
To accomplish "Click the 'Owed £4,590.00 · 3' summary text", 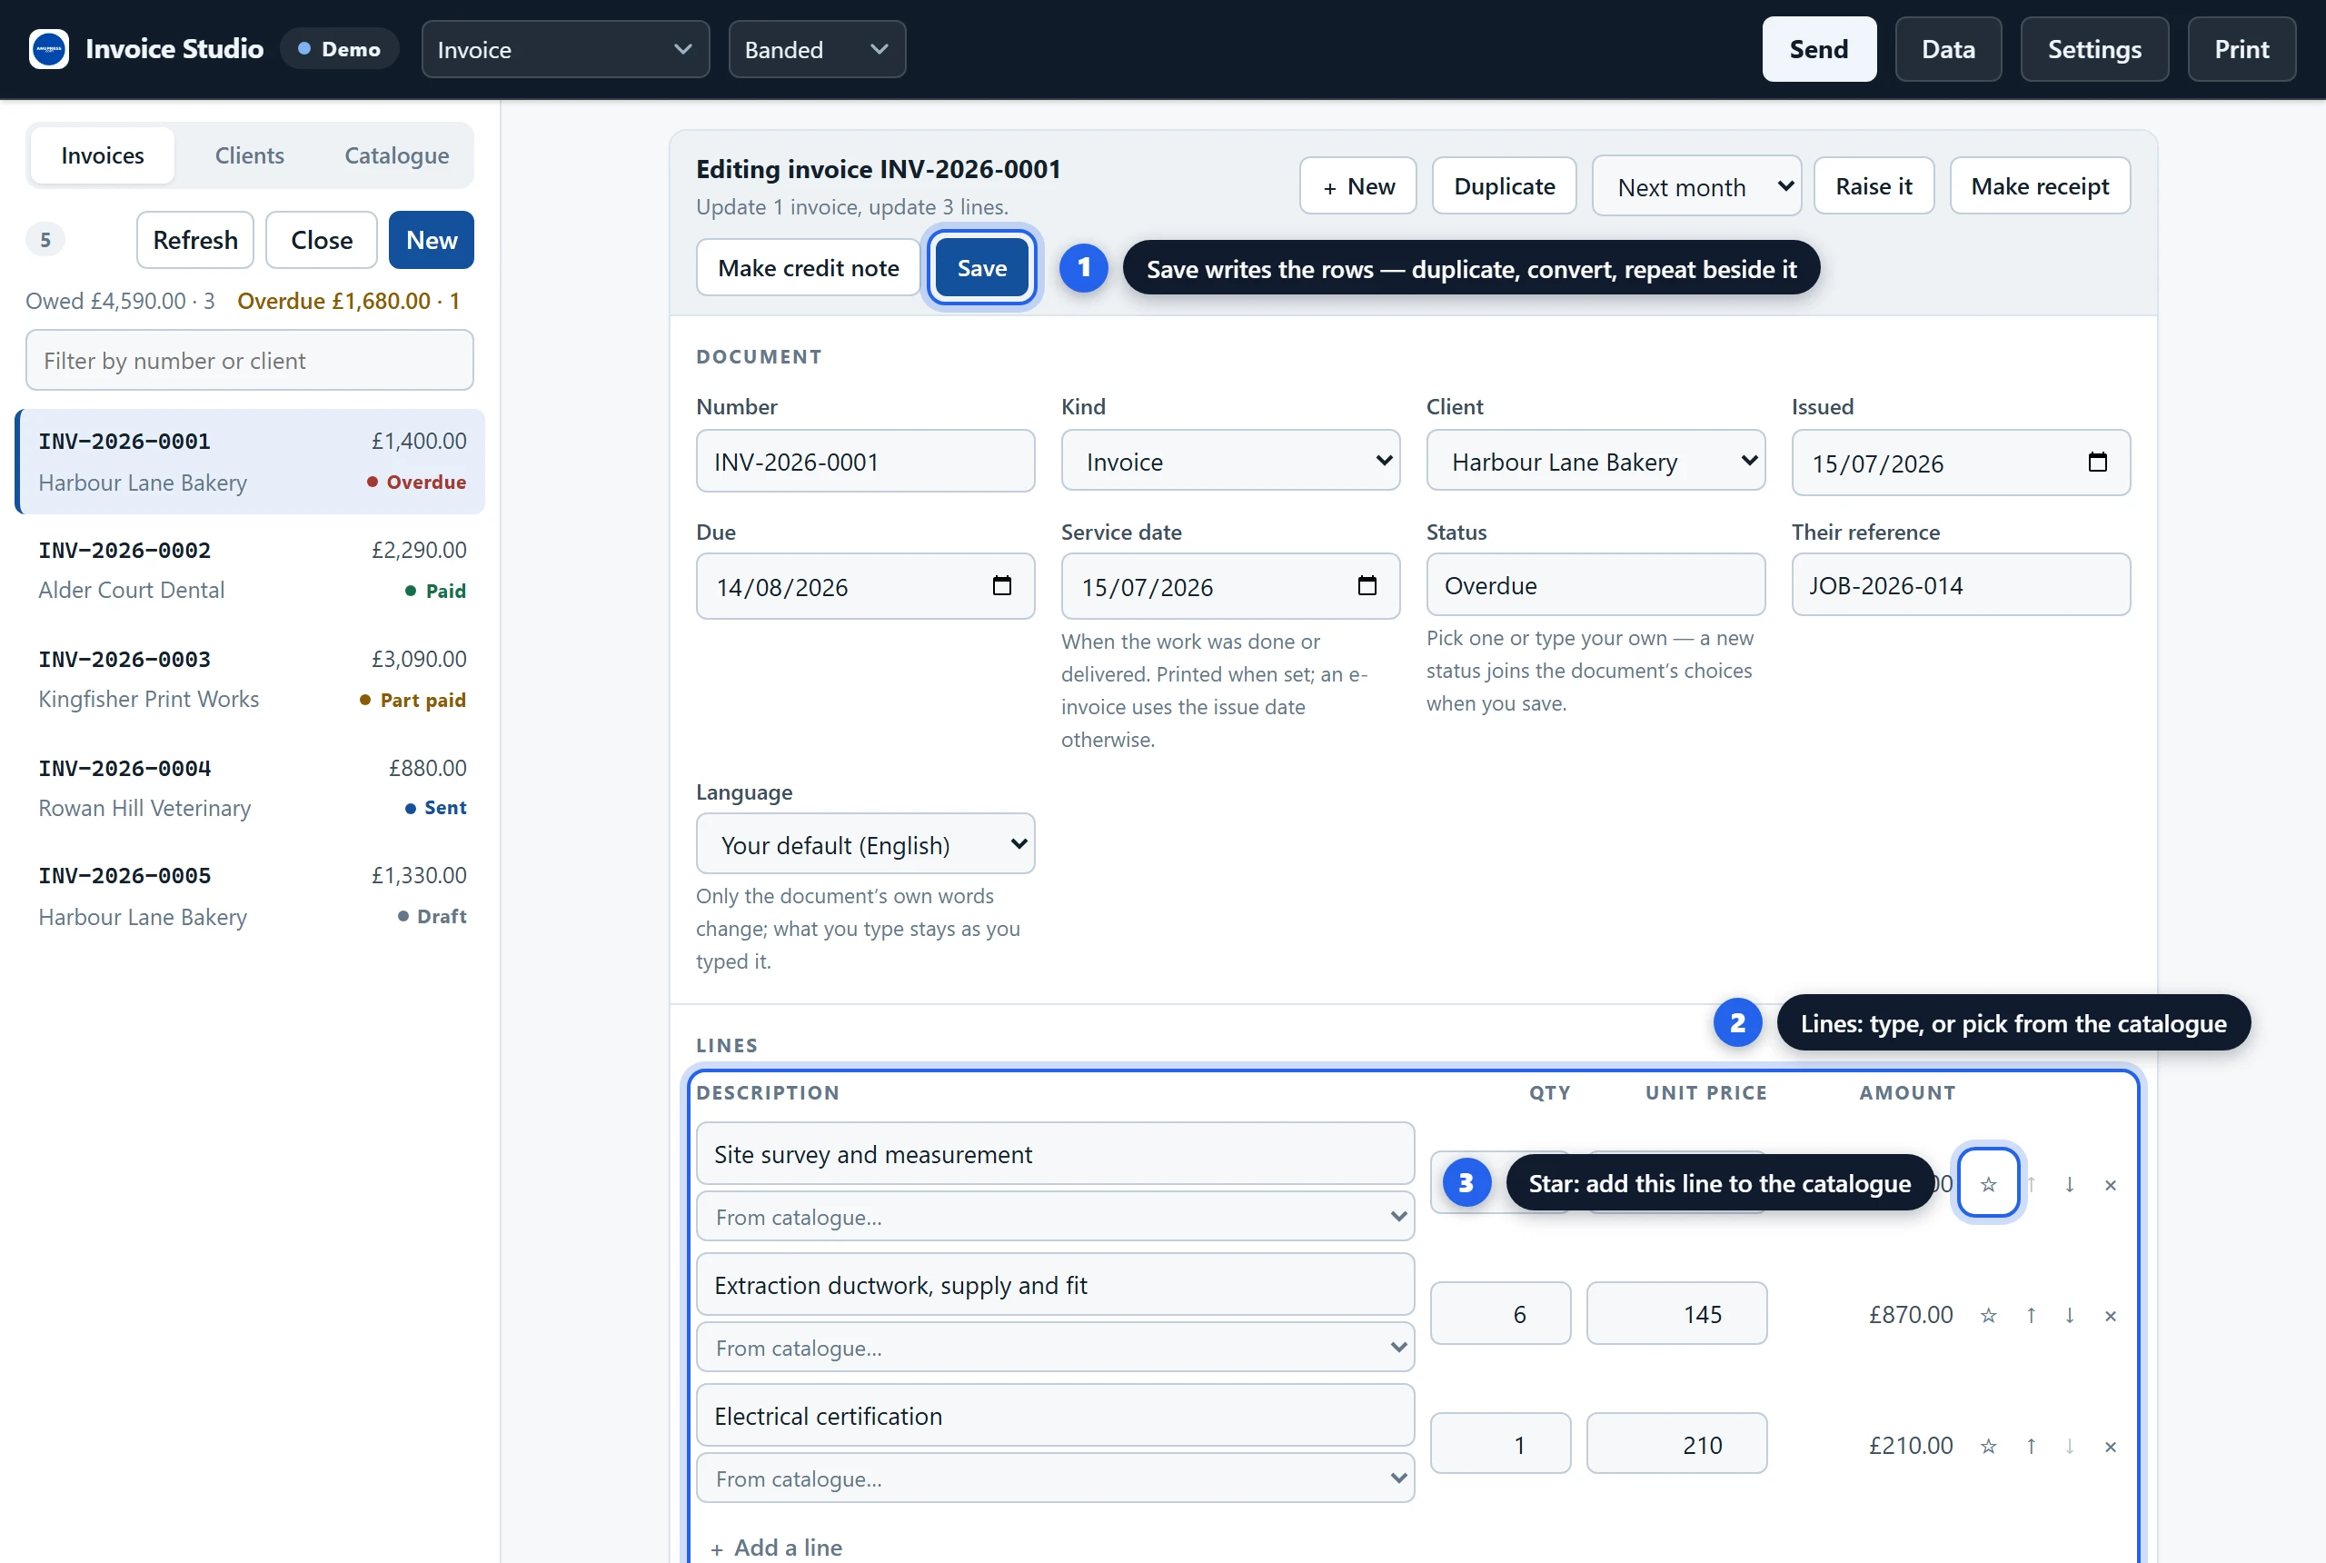I will (x=120, y=300).
